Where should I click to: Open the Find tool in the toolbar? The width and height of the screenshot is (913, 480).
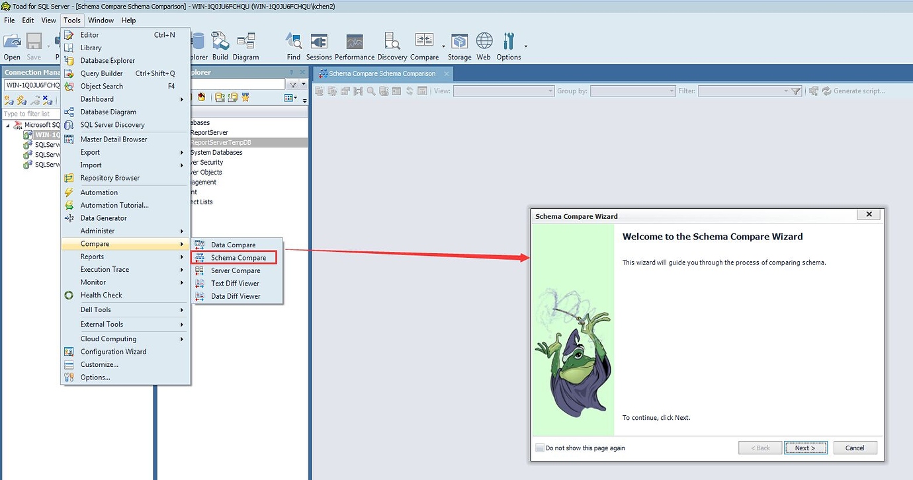(x=293, y=45)
